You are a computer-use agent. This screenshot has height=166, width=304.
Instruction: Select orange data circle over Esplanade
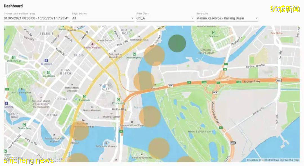[79, 131]
